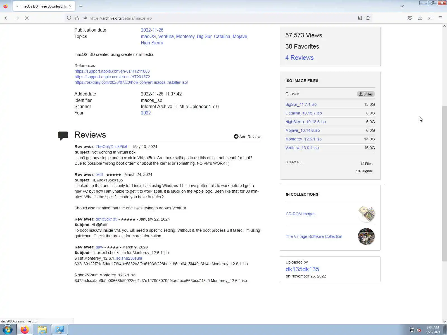This screenshot has height=335, width=447.
Task: Open the Catalina topic link
Action: [x=222, y=36]
